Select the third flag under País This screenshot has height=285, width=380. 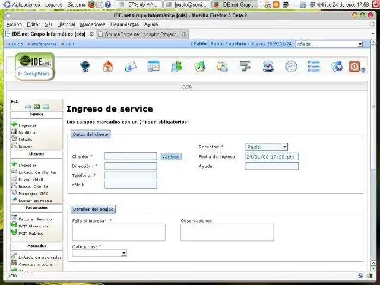tap(46, 106)
